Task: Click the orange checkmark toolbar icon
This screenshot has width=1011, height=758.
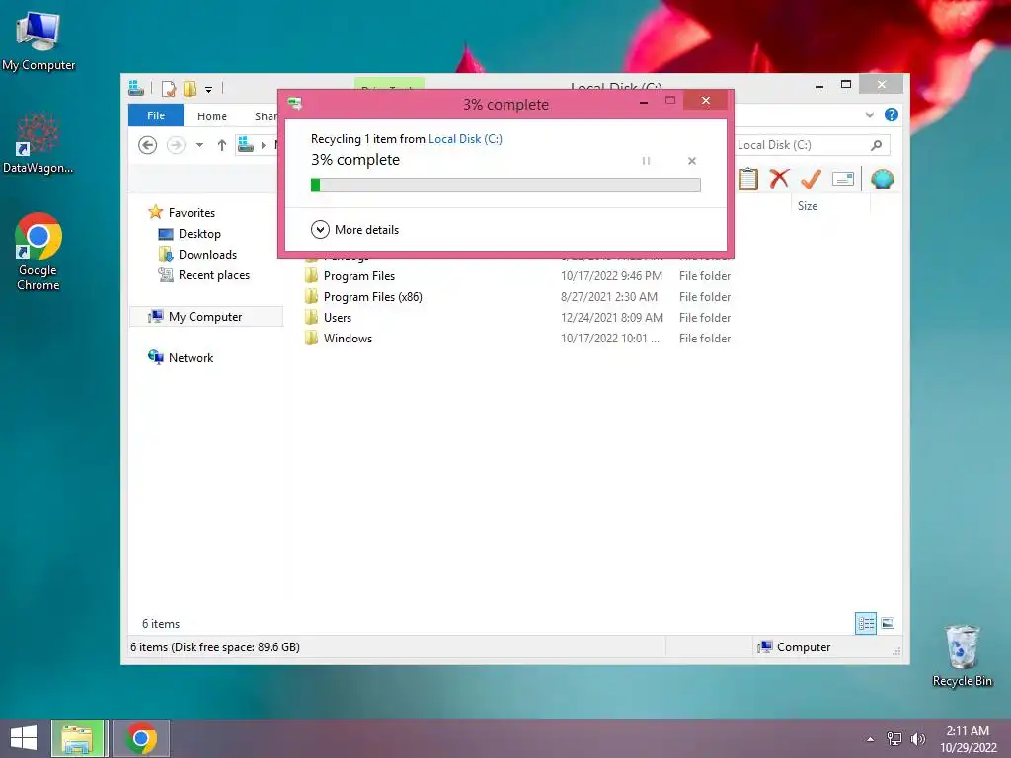Action: pyautogui.click(x=811, y=179)
